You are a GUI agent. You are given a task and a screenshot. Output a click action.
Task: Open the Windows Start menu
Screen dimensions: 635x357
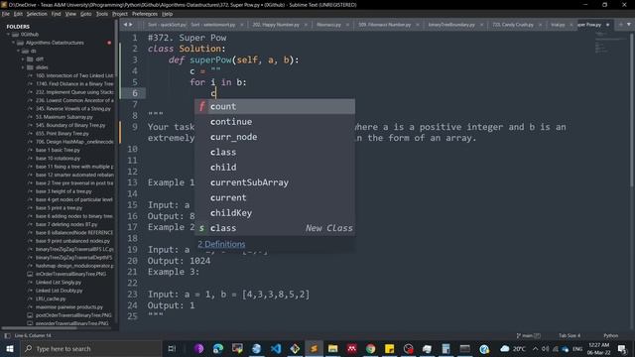point(10,348)
